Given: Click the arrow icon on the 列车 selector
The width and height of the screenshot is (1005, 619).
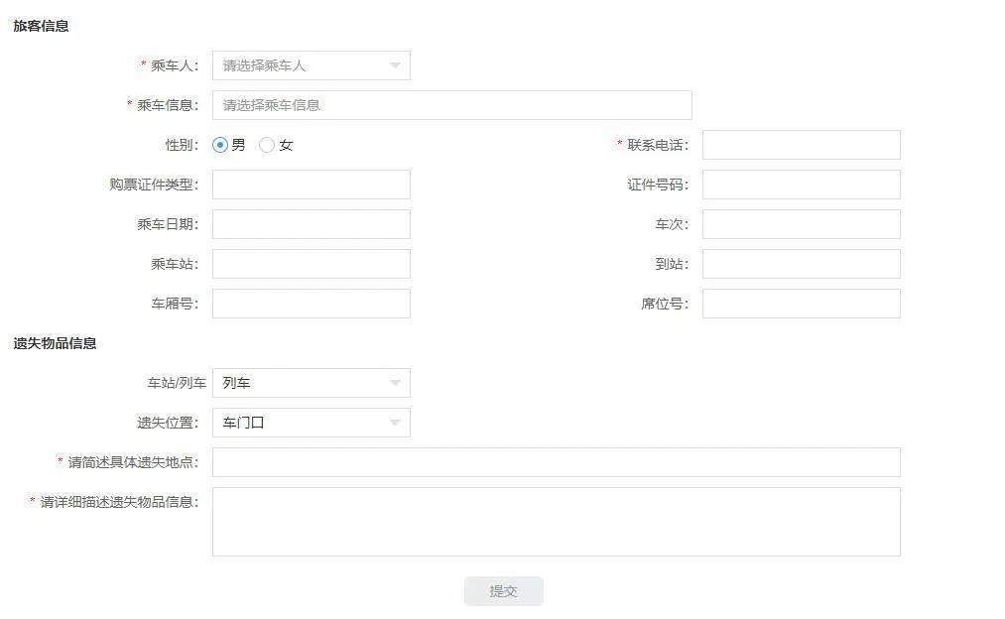Looking at the screenshot, I should click(x=396, y=382).
